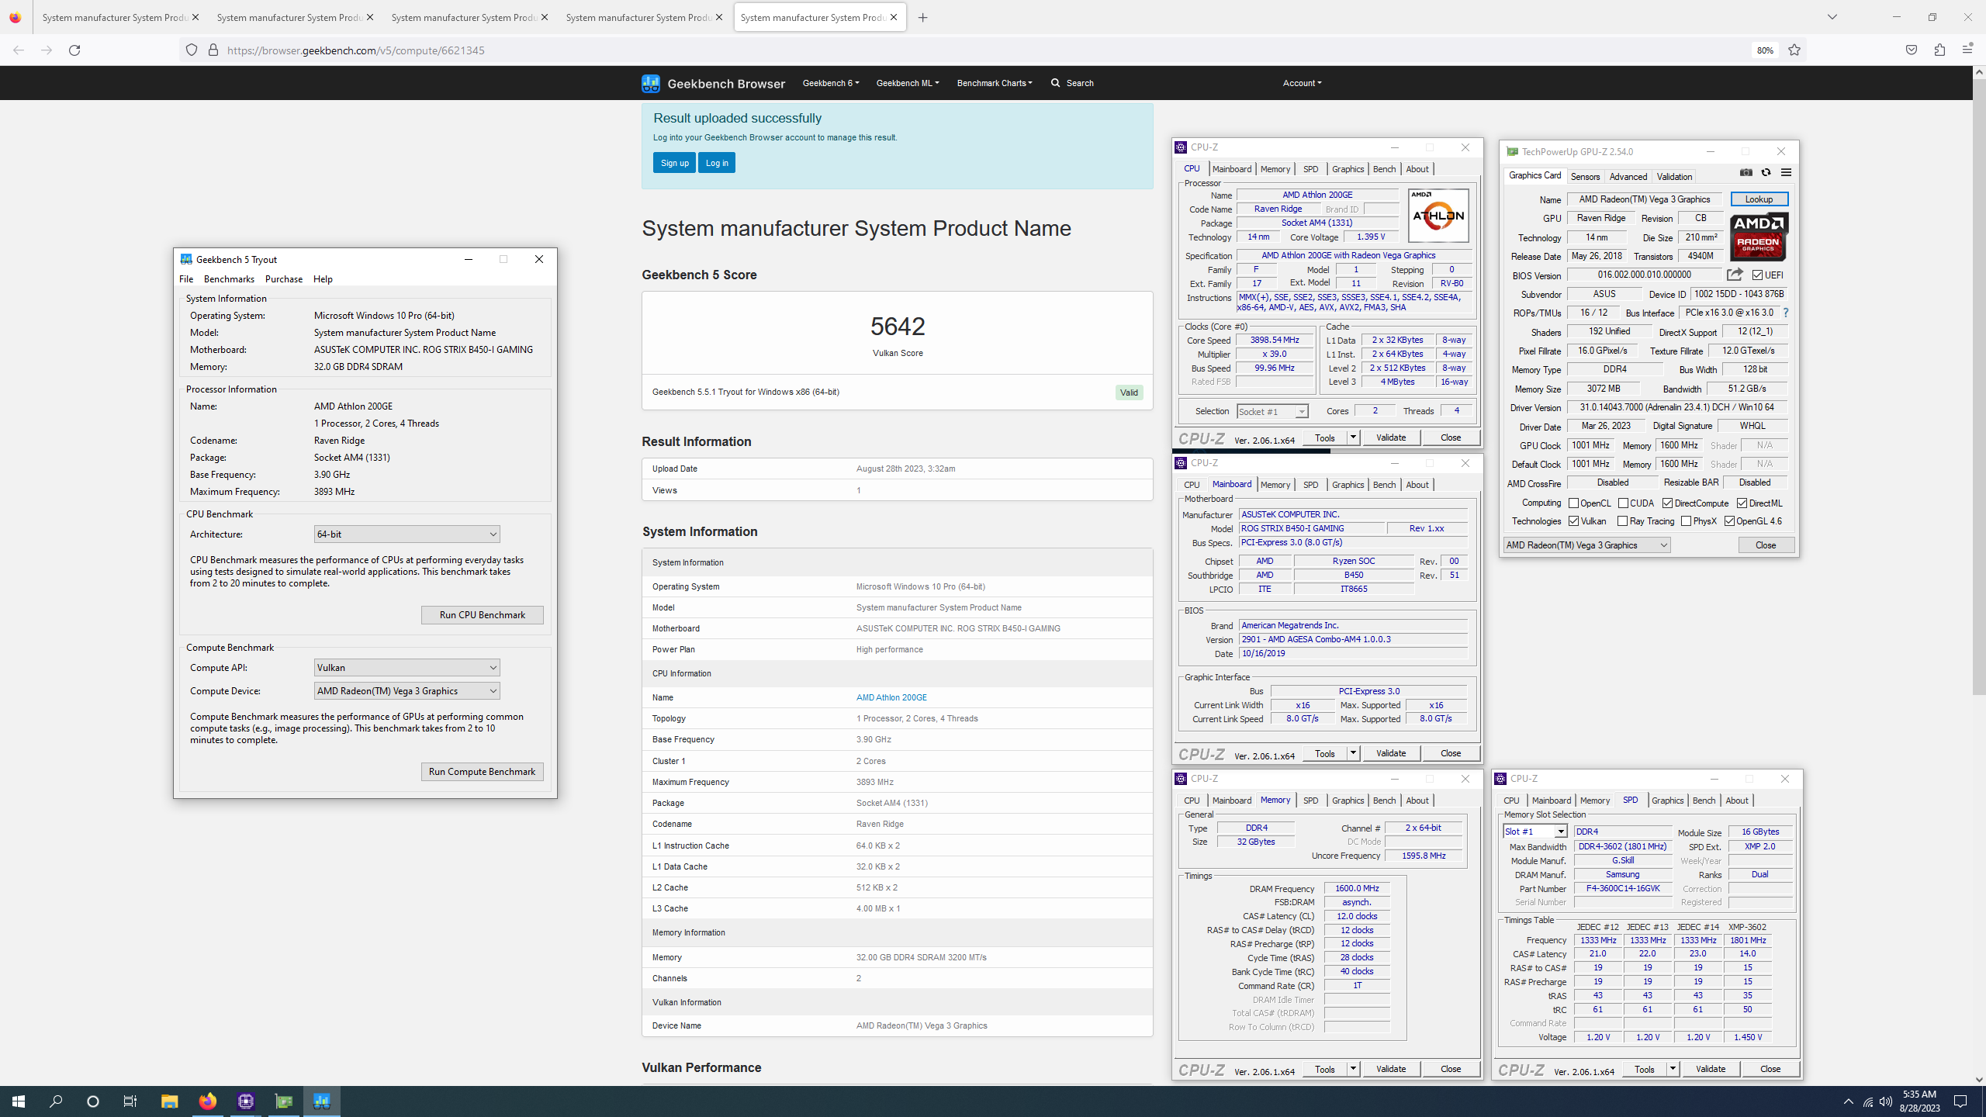Click the taskbar volume icon
The width and height of the screenshot is (1986, 1117).
[x=1886, y=1101]
